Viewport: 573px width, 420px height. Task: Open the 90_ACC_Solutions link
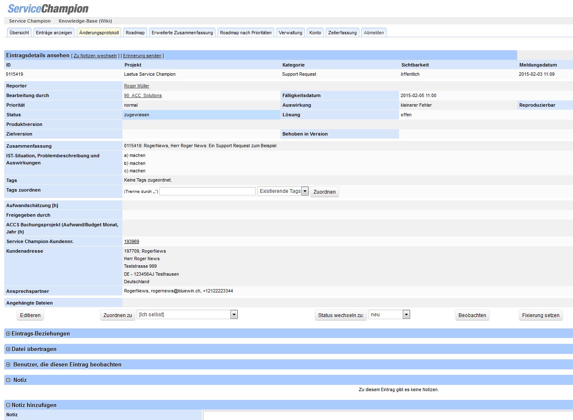(143, 95)
